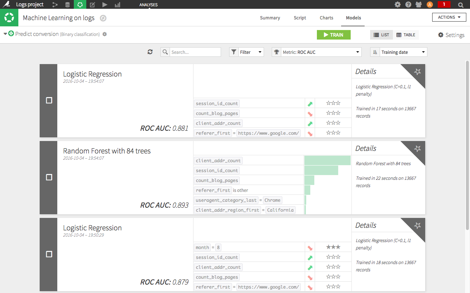Click the refresh models icon
This screenshot has width=470, height=293.
pyautogui.click(x=150, y=52)
